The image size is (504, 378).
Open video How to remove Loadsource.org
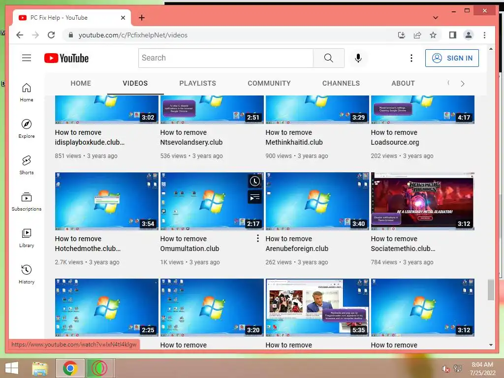pos(395,137)
